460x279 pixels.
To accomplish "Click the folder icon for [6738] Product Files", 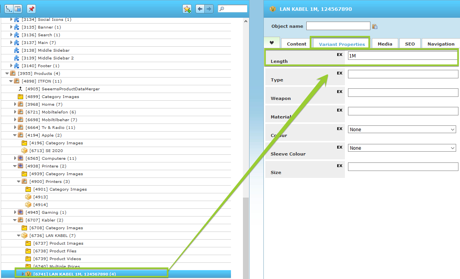I will tap(28, 251).
